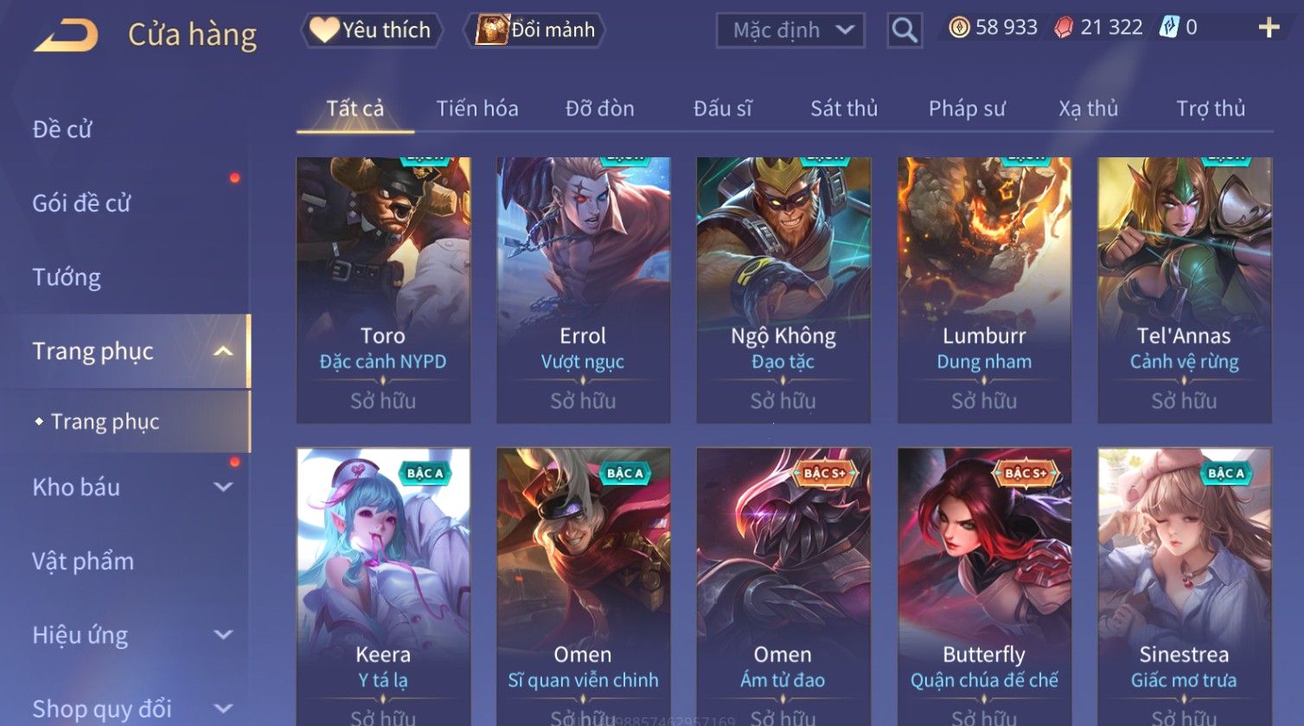Screen dimensions: 1304x726
Task: Select the Pháp sư tab
Action: pyautogui.click(x=967, y=109)
